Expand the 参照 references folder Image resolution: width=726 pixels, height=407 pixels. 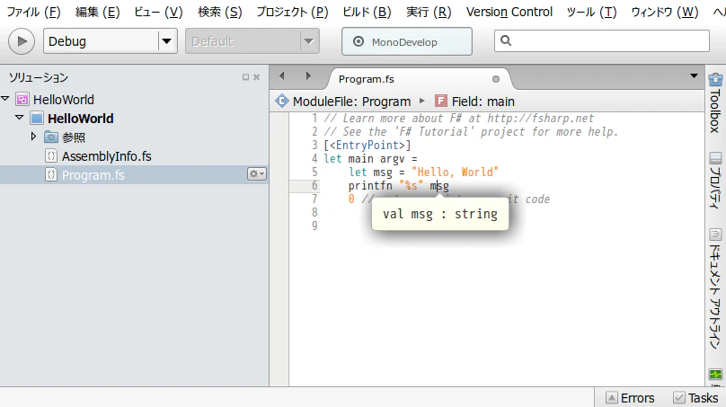(33, 137)
